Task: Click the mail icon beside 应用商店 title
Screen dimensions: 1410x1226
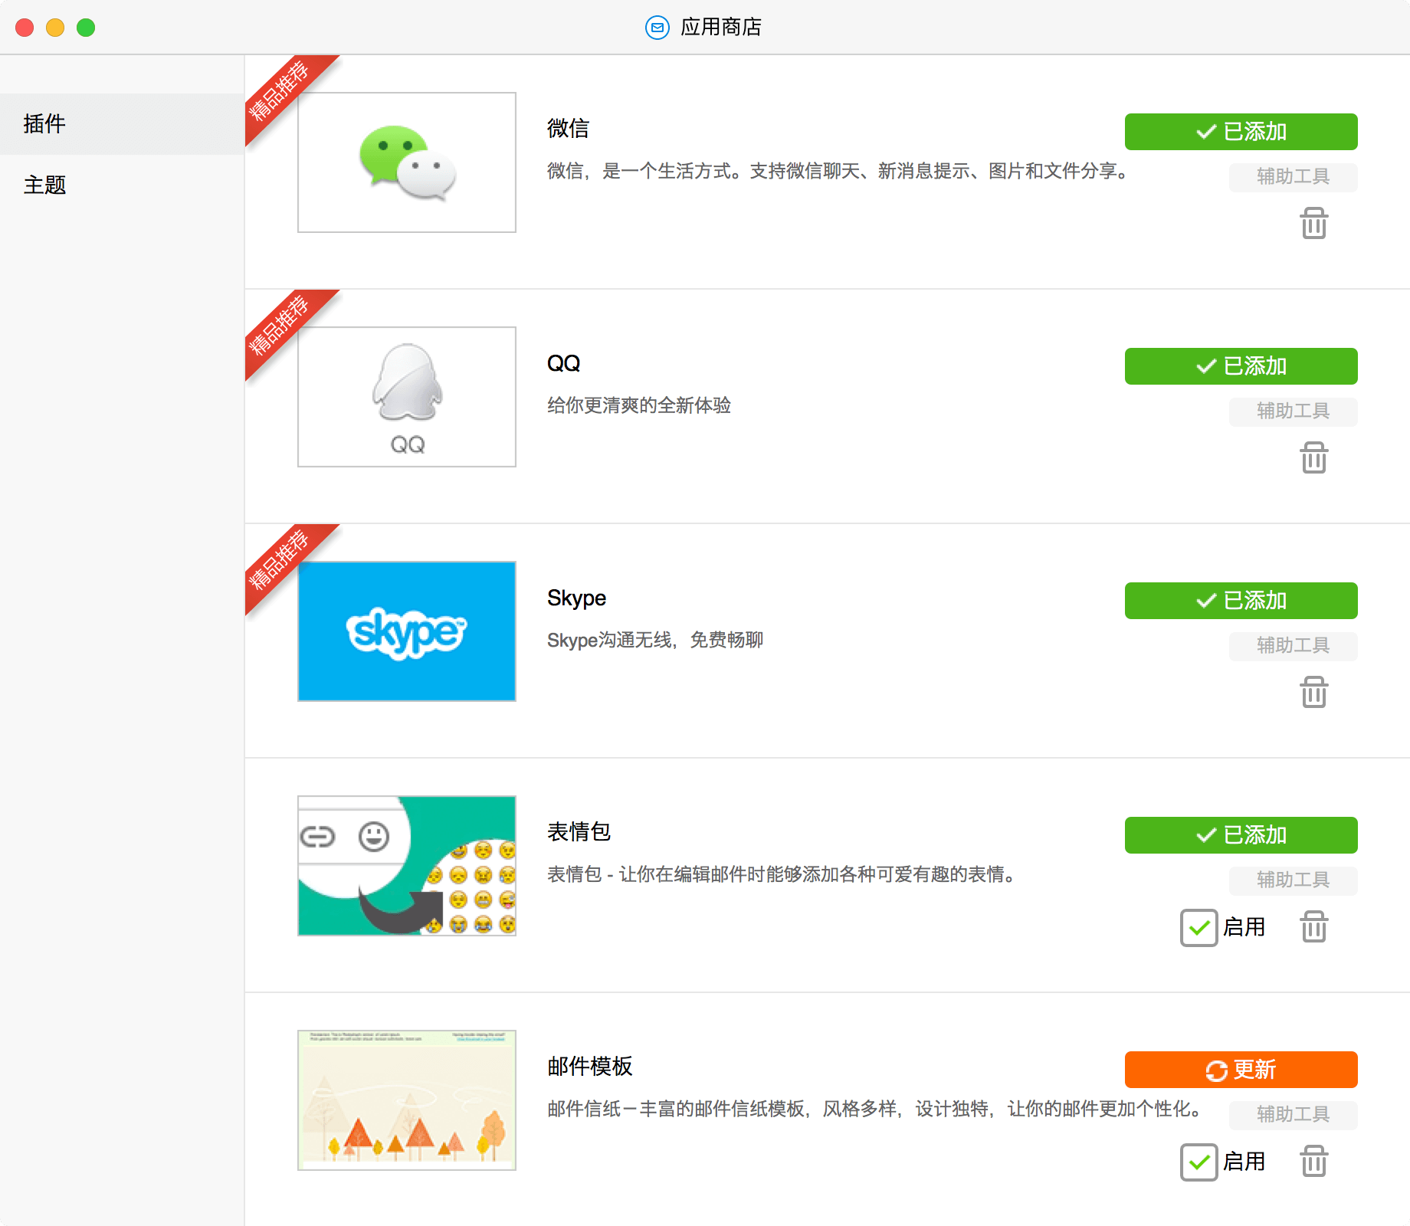Action: (657, 28)
